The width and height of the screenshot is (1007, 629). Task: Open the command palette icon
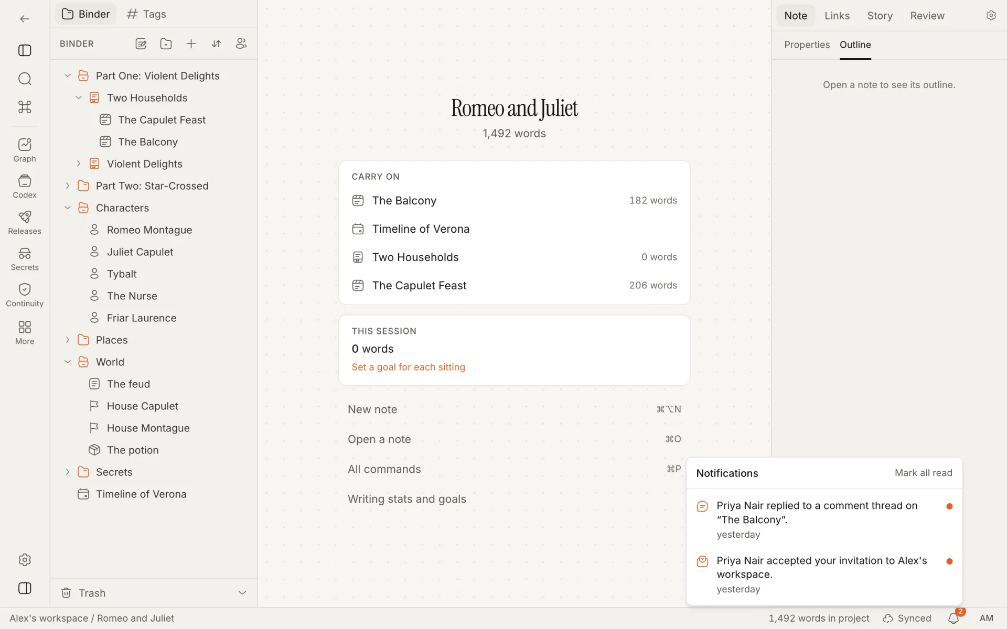point(25,107)
